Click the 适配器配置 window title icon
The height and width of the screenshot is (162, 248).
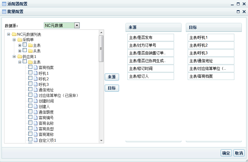pos(4,4)
